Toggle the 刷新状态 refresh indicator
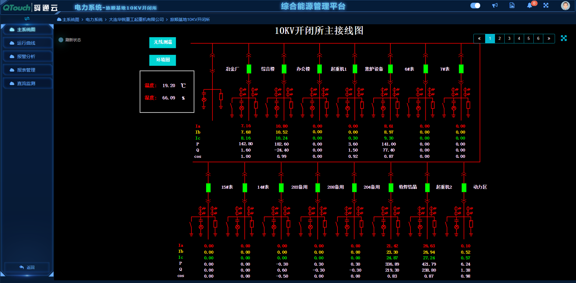Image resolution: width=576 pixels, height=283 pixels. click(x=61, y=40)
